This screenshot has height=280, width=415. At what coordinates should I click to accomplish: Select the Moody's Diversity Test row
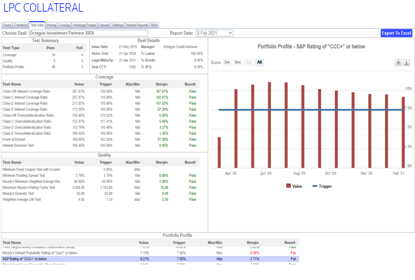point(100,193)
